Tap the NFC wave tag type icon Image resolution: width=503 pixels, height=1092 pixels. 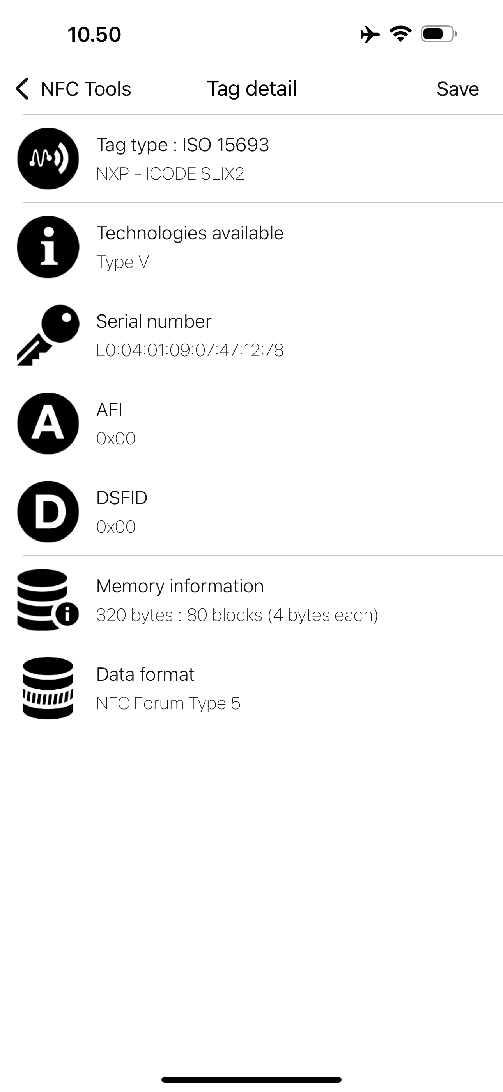(x=48, y=159)
